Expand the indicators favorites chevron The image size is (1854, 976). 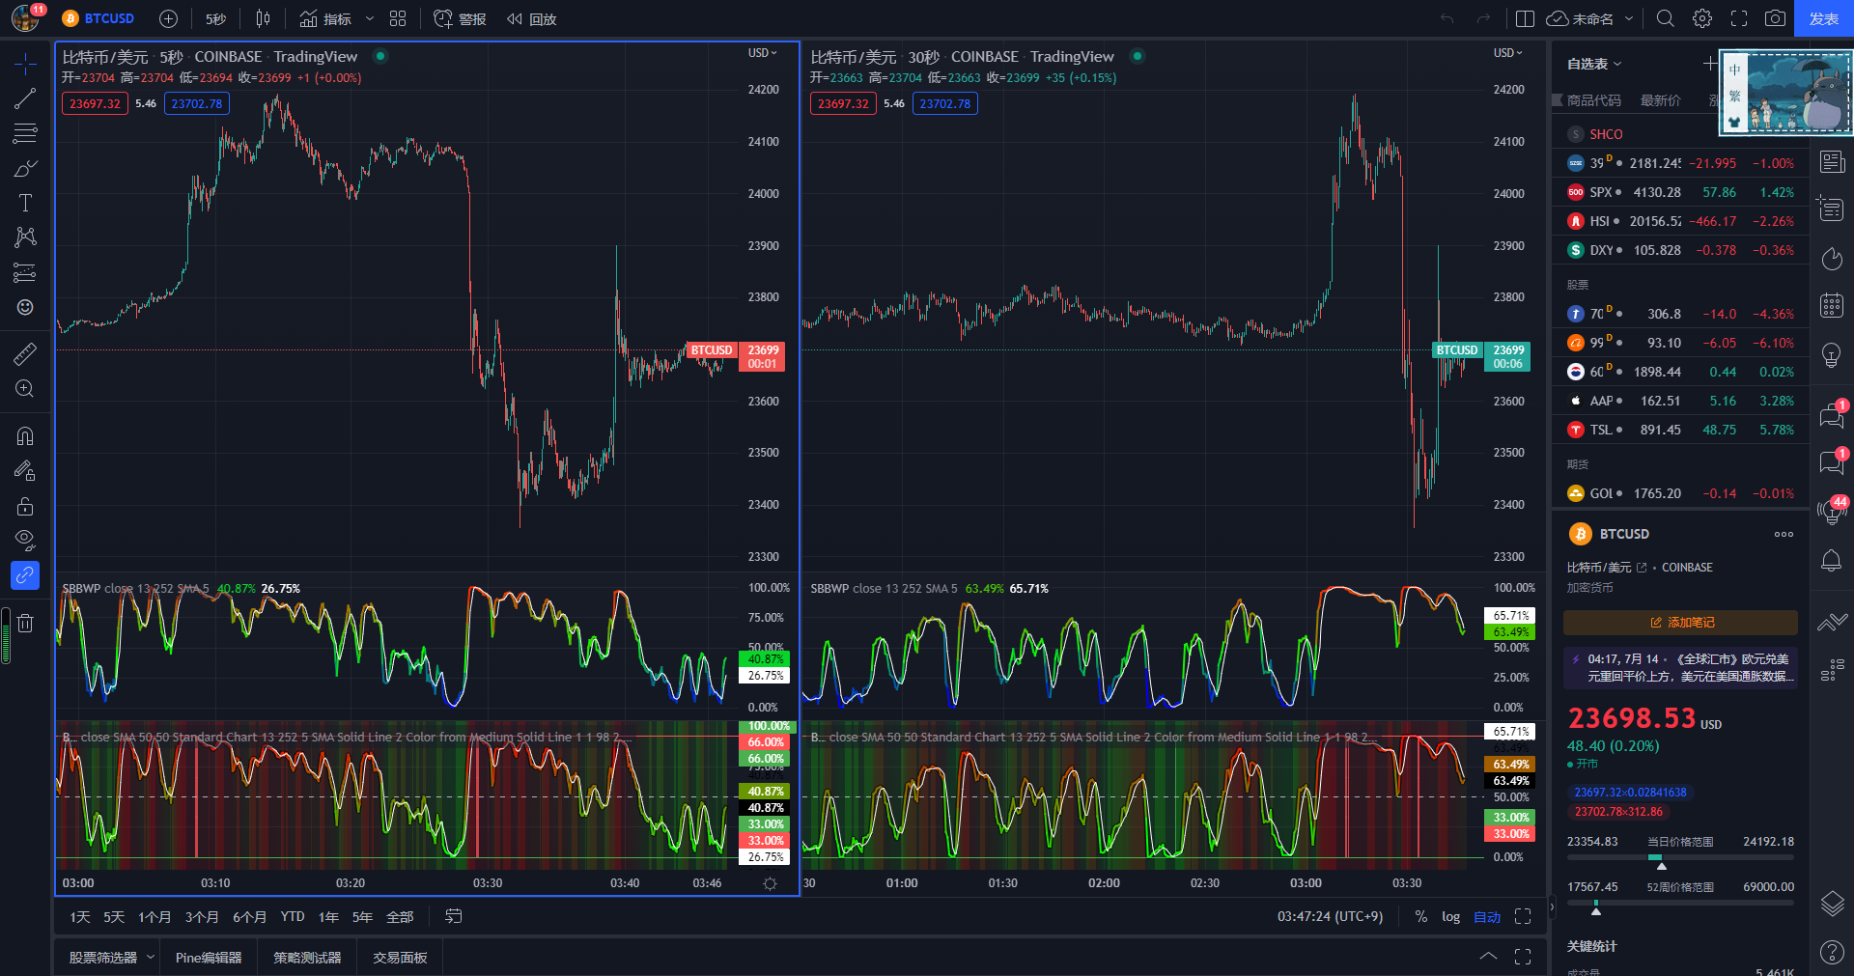click(x=369, y=18)
